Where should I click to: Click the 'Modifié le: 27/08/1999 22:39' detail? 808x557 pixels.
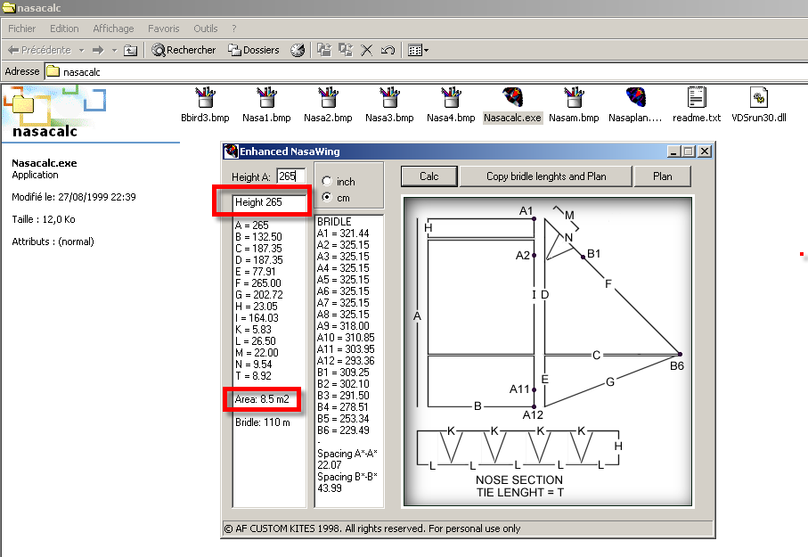click(x=74, y=197)
